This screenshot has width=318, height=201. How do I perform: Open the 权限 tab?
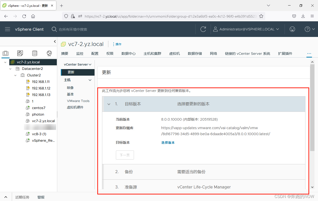tap(110, 54)
